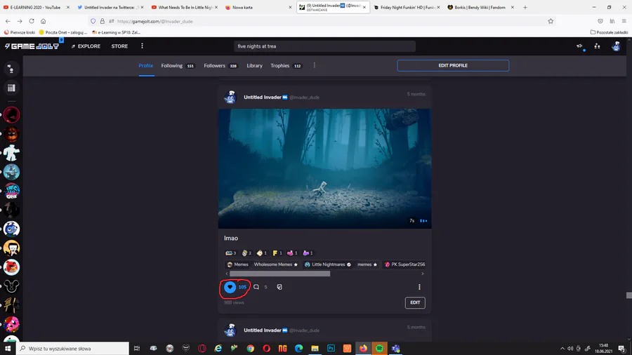Image resolution: width=632 pixels, height=355 pixels.
Task: Click the 105 likes count
Action: click(x=242, y=287)
